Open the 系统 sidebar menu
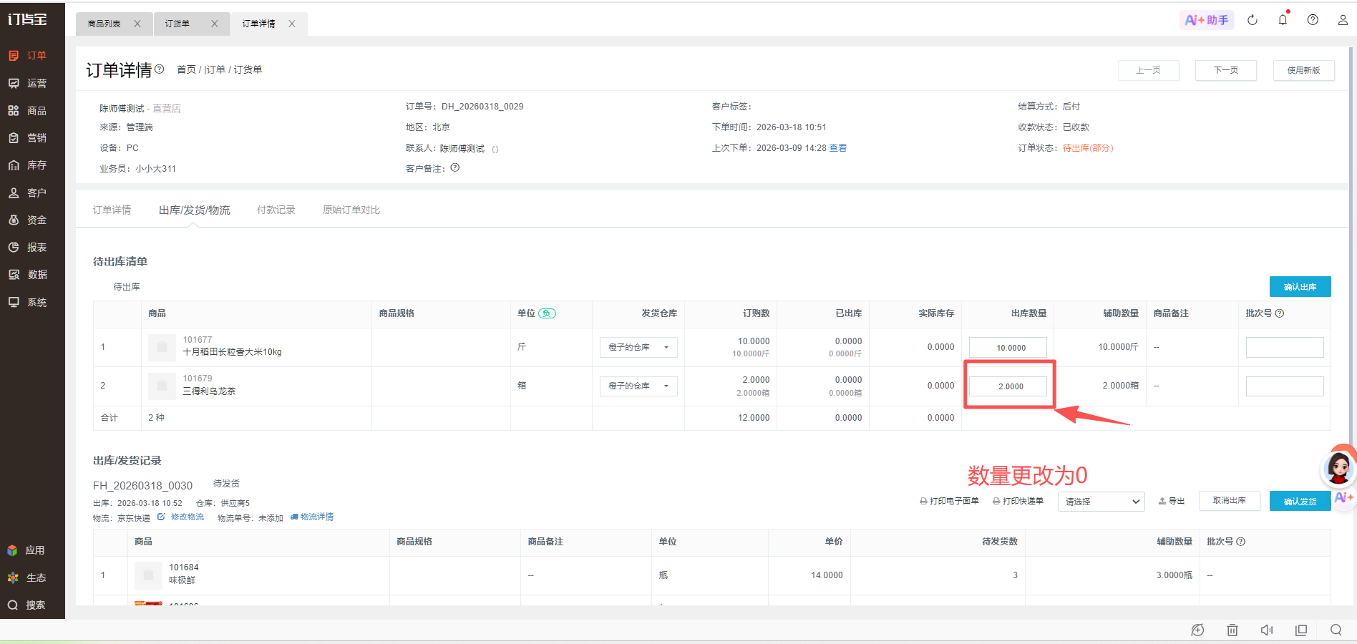Viewport: 1357px width, 644px height. [29, 303]
